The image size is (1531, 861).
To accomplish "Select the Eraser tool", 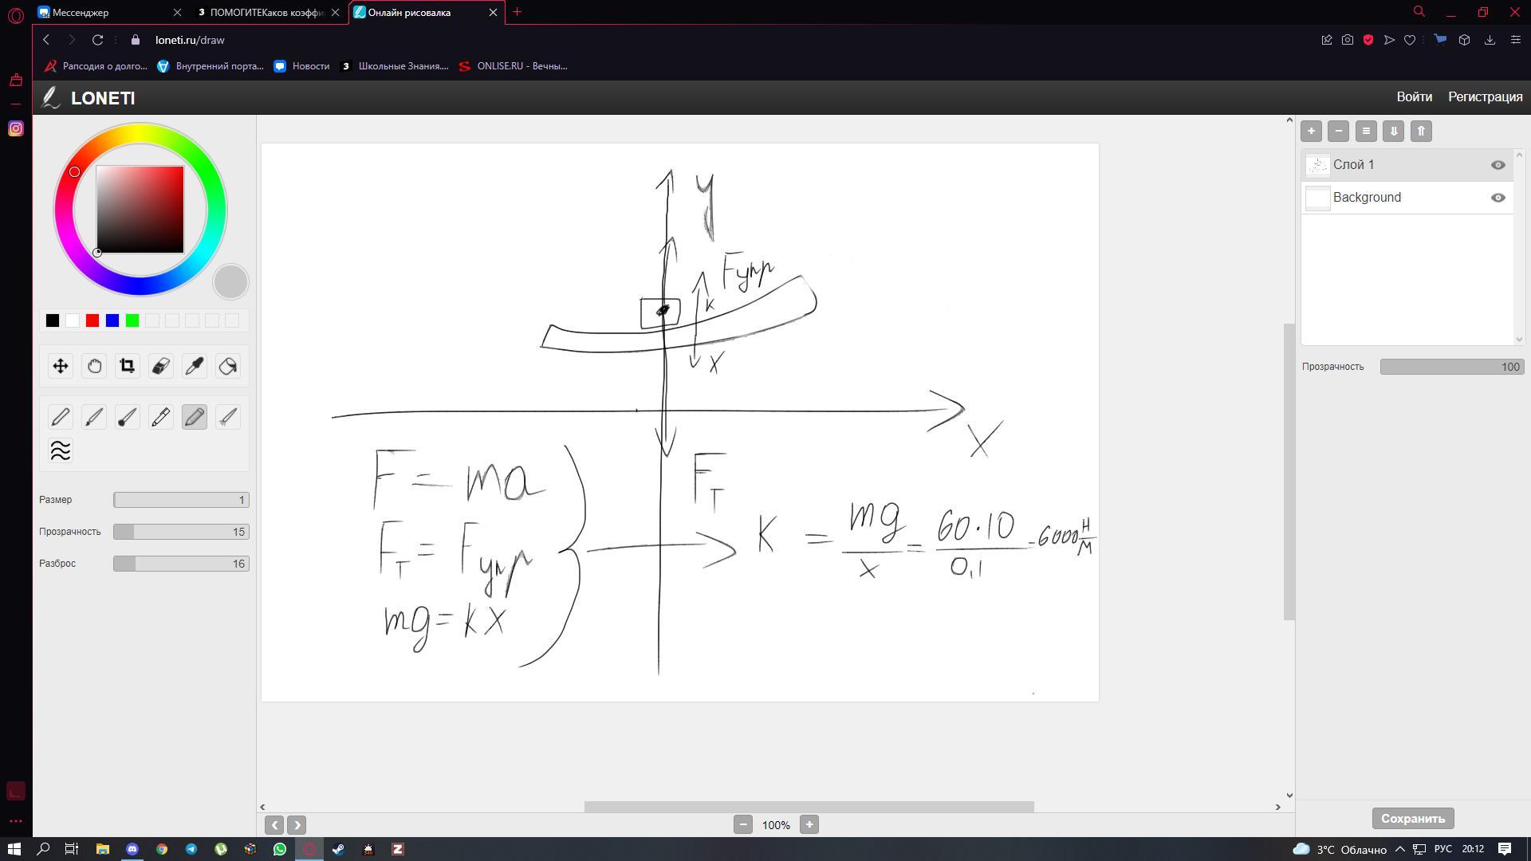I will 160,366.
